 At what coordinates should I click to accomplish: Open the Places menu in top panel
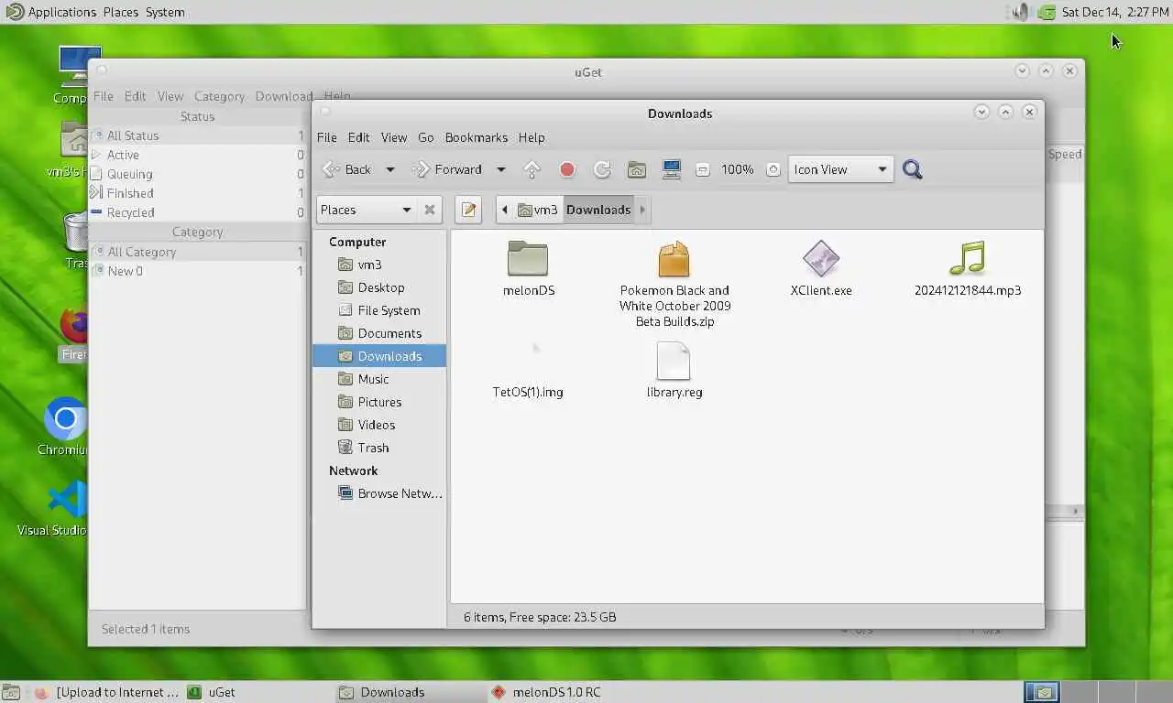click(121, 12)
